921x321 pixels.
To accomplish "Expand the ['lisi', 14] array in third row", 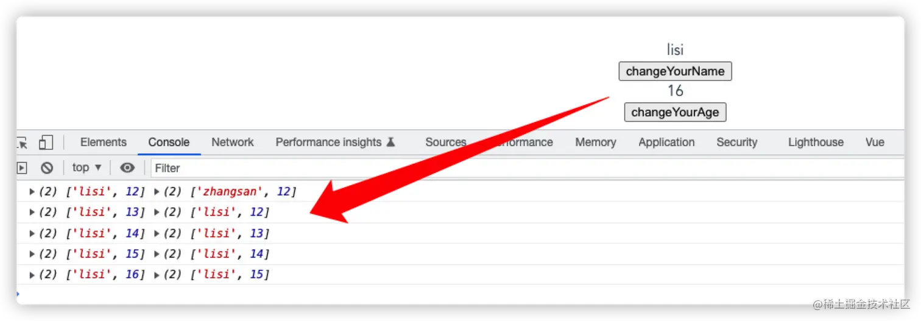I will 32,233.
